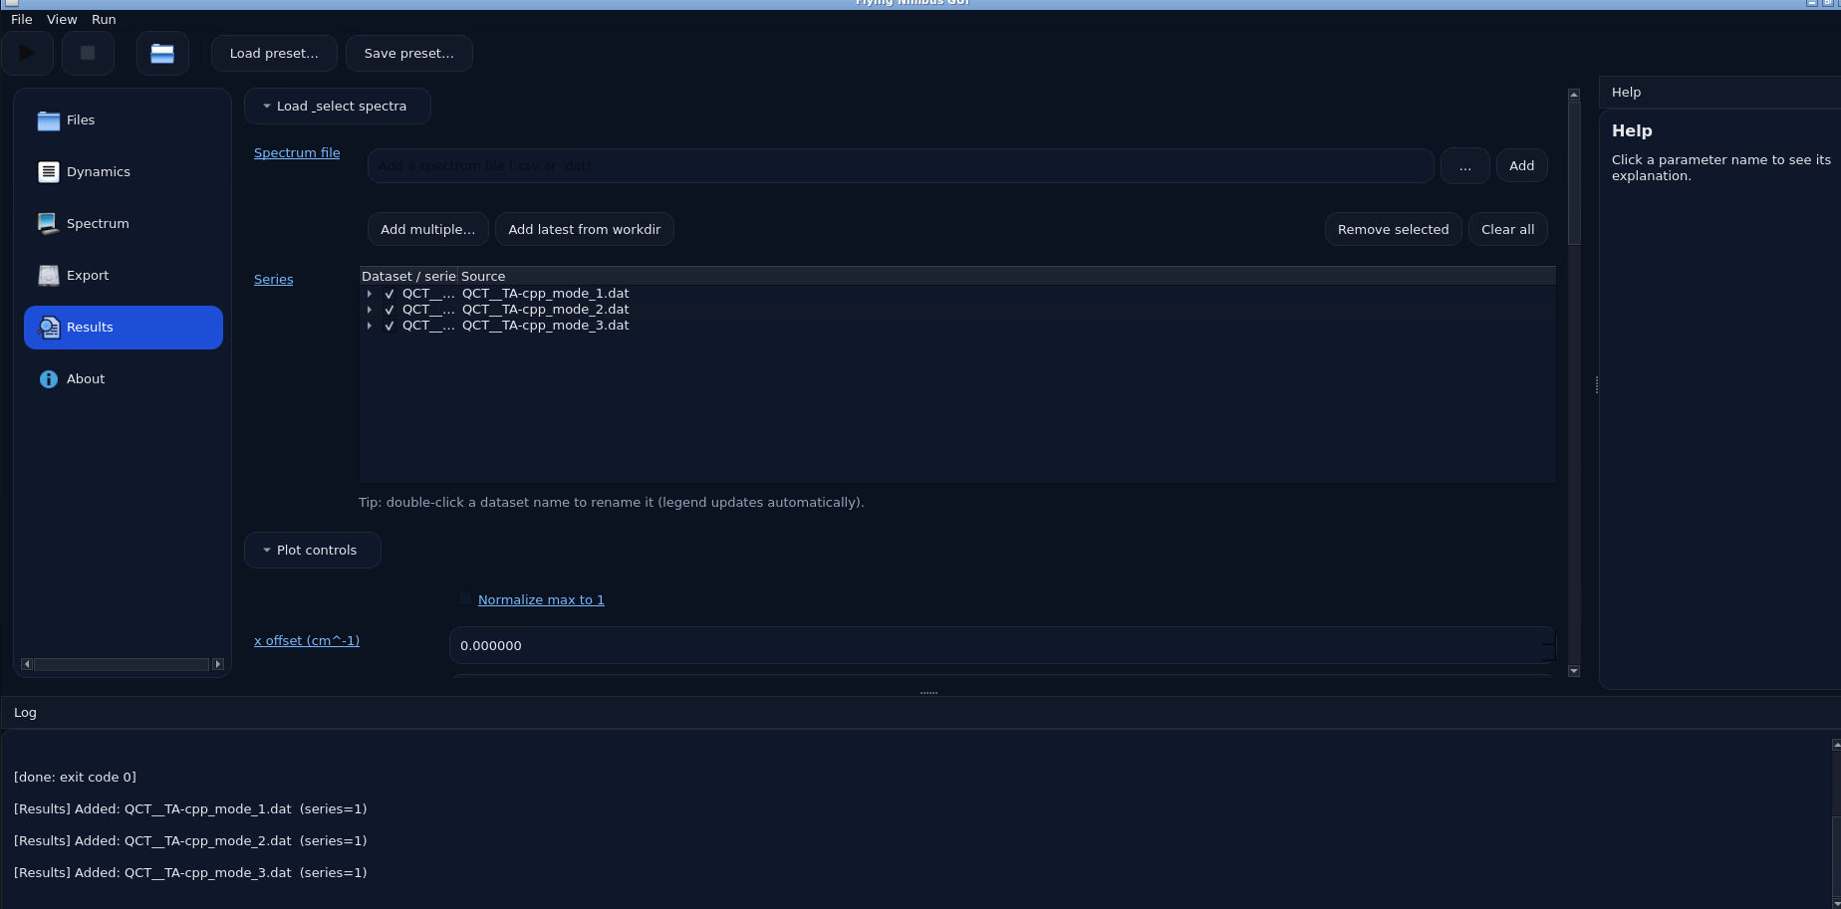Go to the Spectrum page
Screen dimensions: 1841x909
tap(124, 224)
